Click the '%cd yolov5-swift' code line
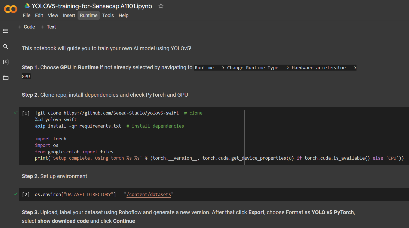The width and height of the screenshot is (409, 228). click(x=56, y=119)
